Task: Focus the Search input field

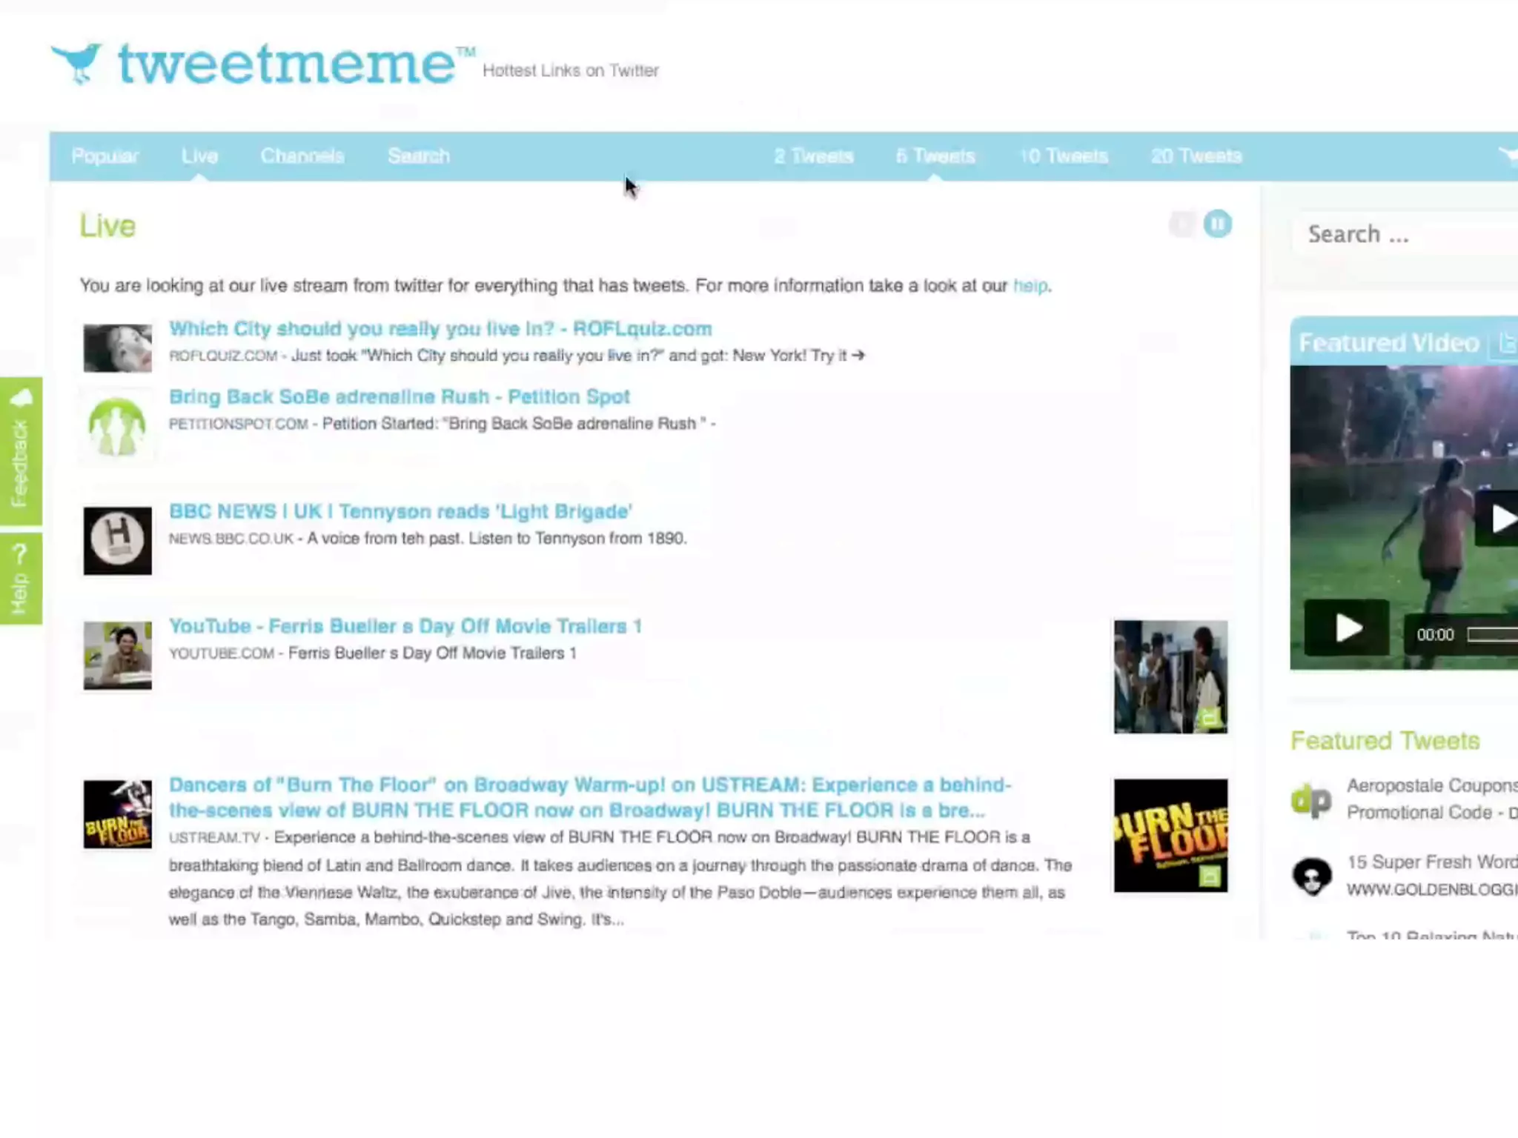Action: coord(1408,235)
